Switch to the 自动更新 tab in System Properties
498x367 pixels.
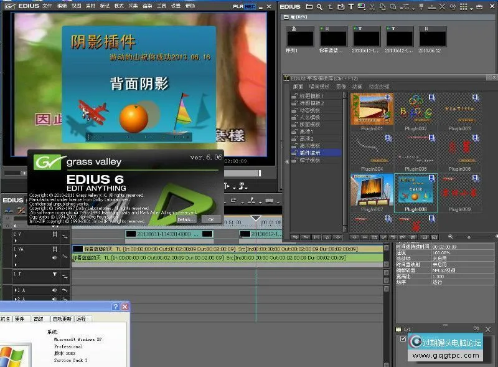[x=62, y=318]
